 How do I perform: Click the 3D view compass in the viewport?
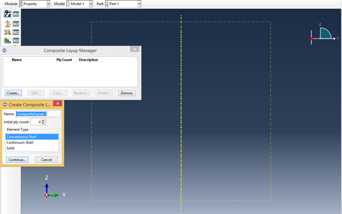click(324, 34)
